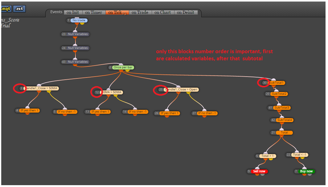Select the If yes then 1 block 13

coord(100,112)
